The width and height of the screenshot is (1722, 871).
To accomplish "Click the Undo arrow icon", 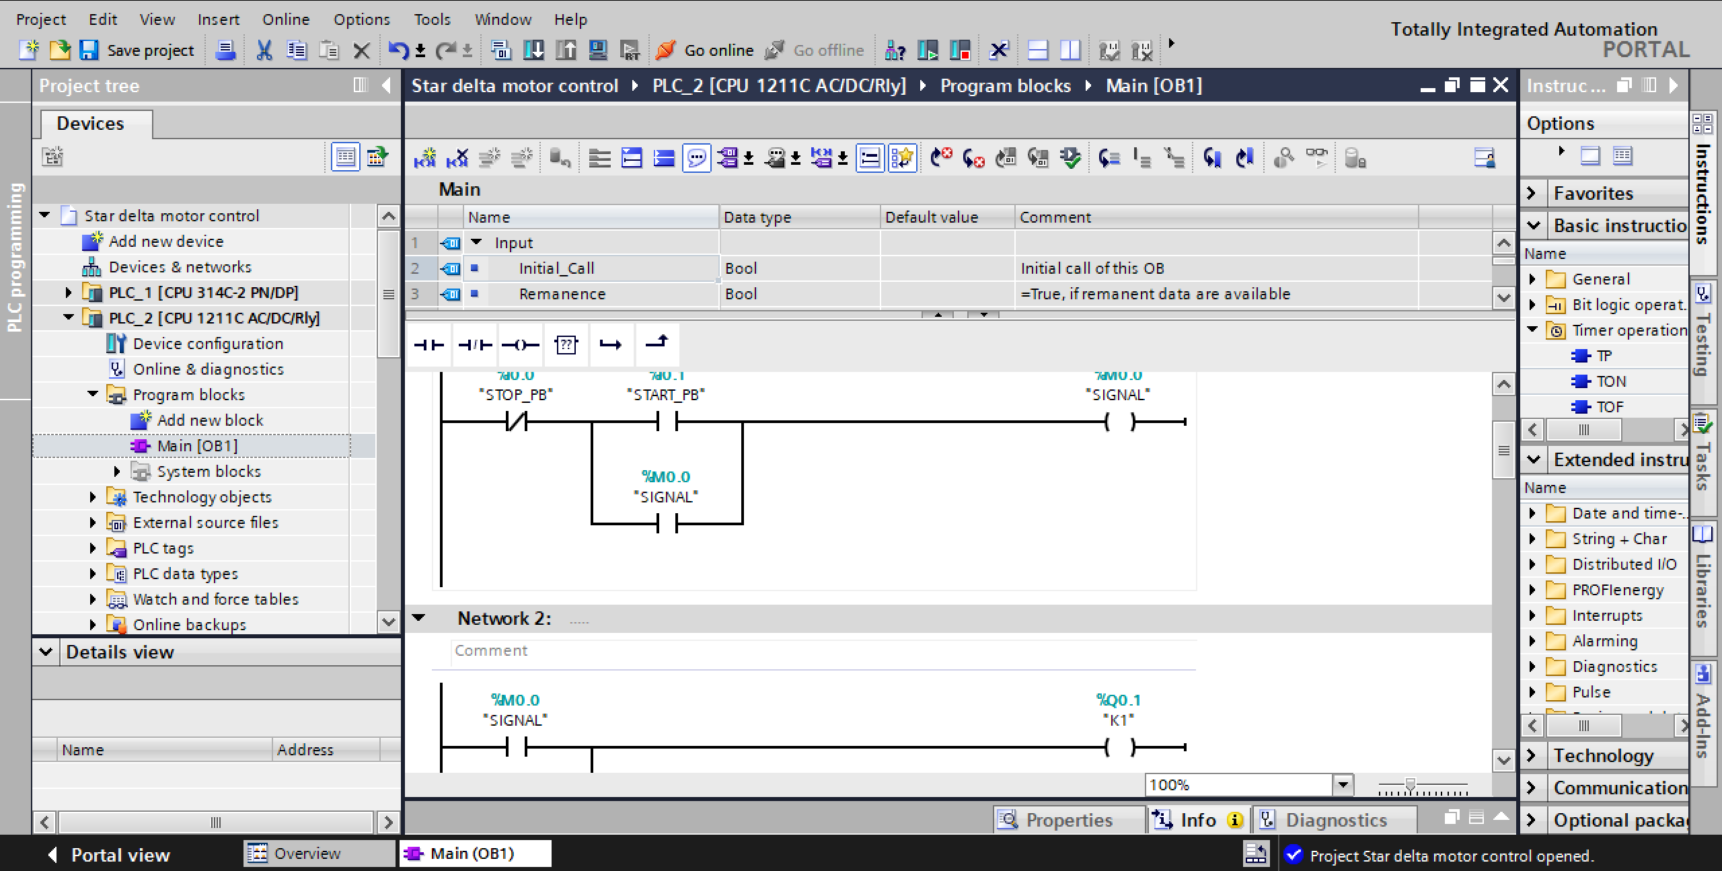I will [398, 50].
